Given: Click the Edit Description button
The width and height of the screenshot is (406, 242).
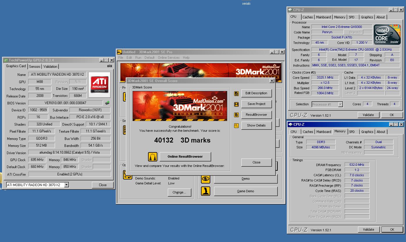Looking at the screenshot, I should 256,93.
